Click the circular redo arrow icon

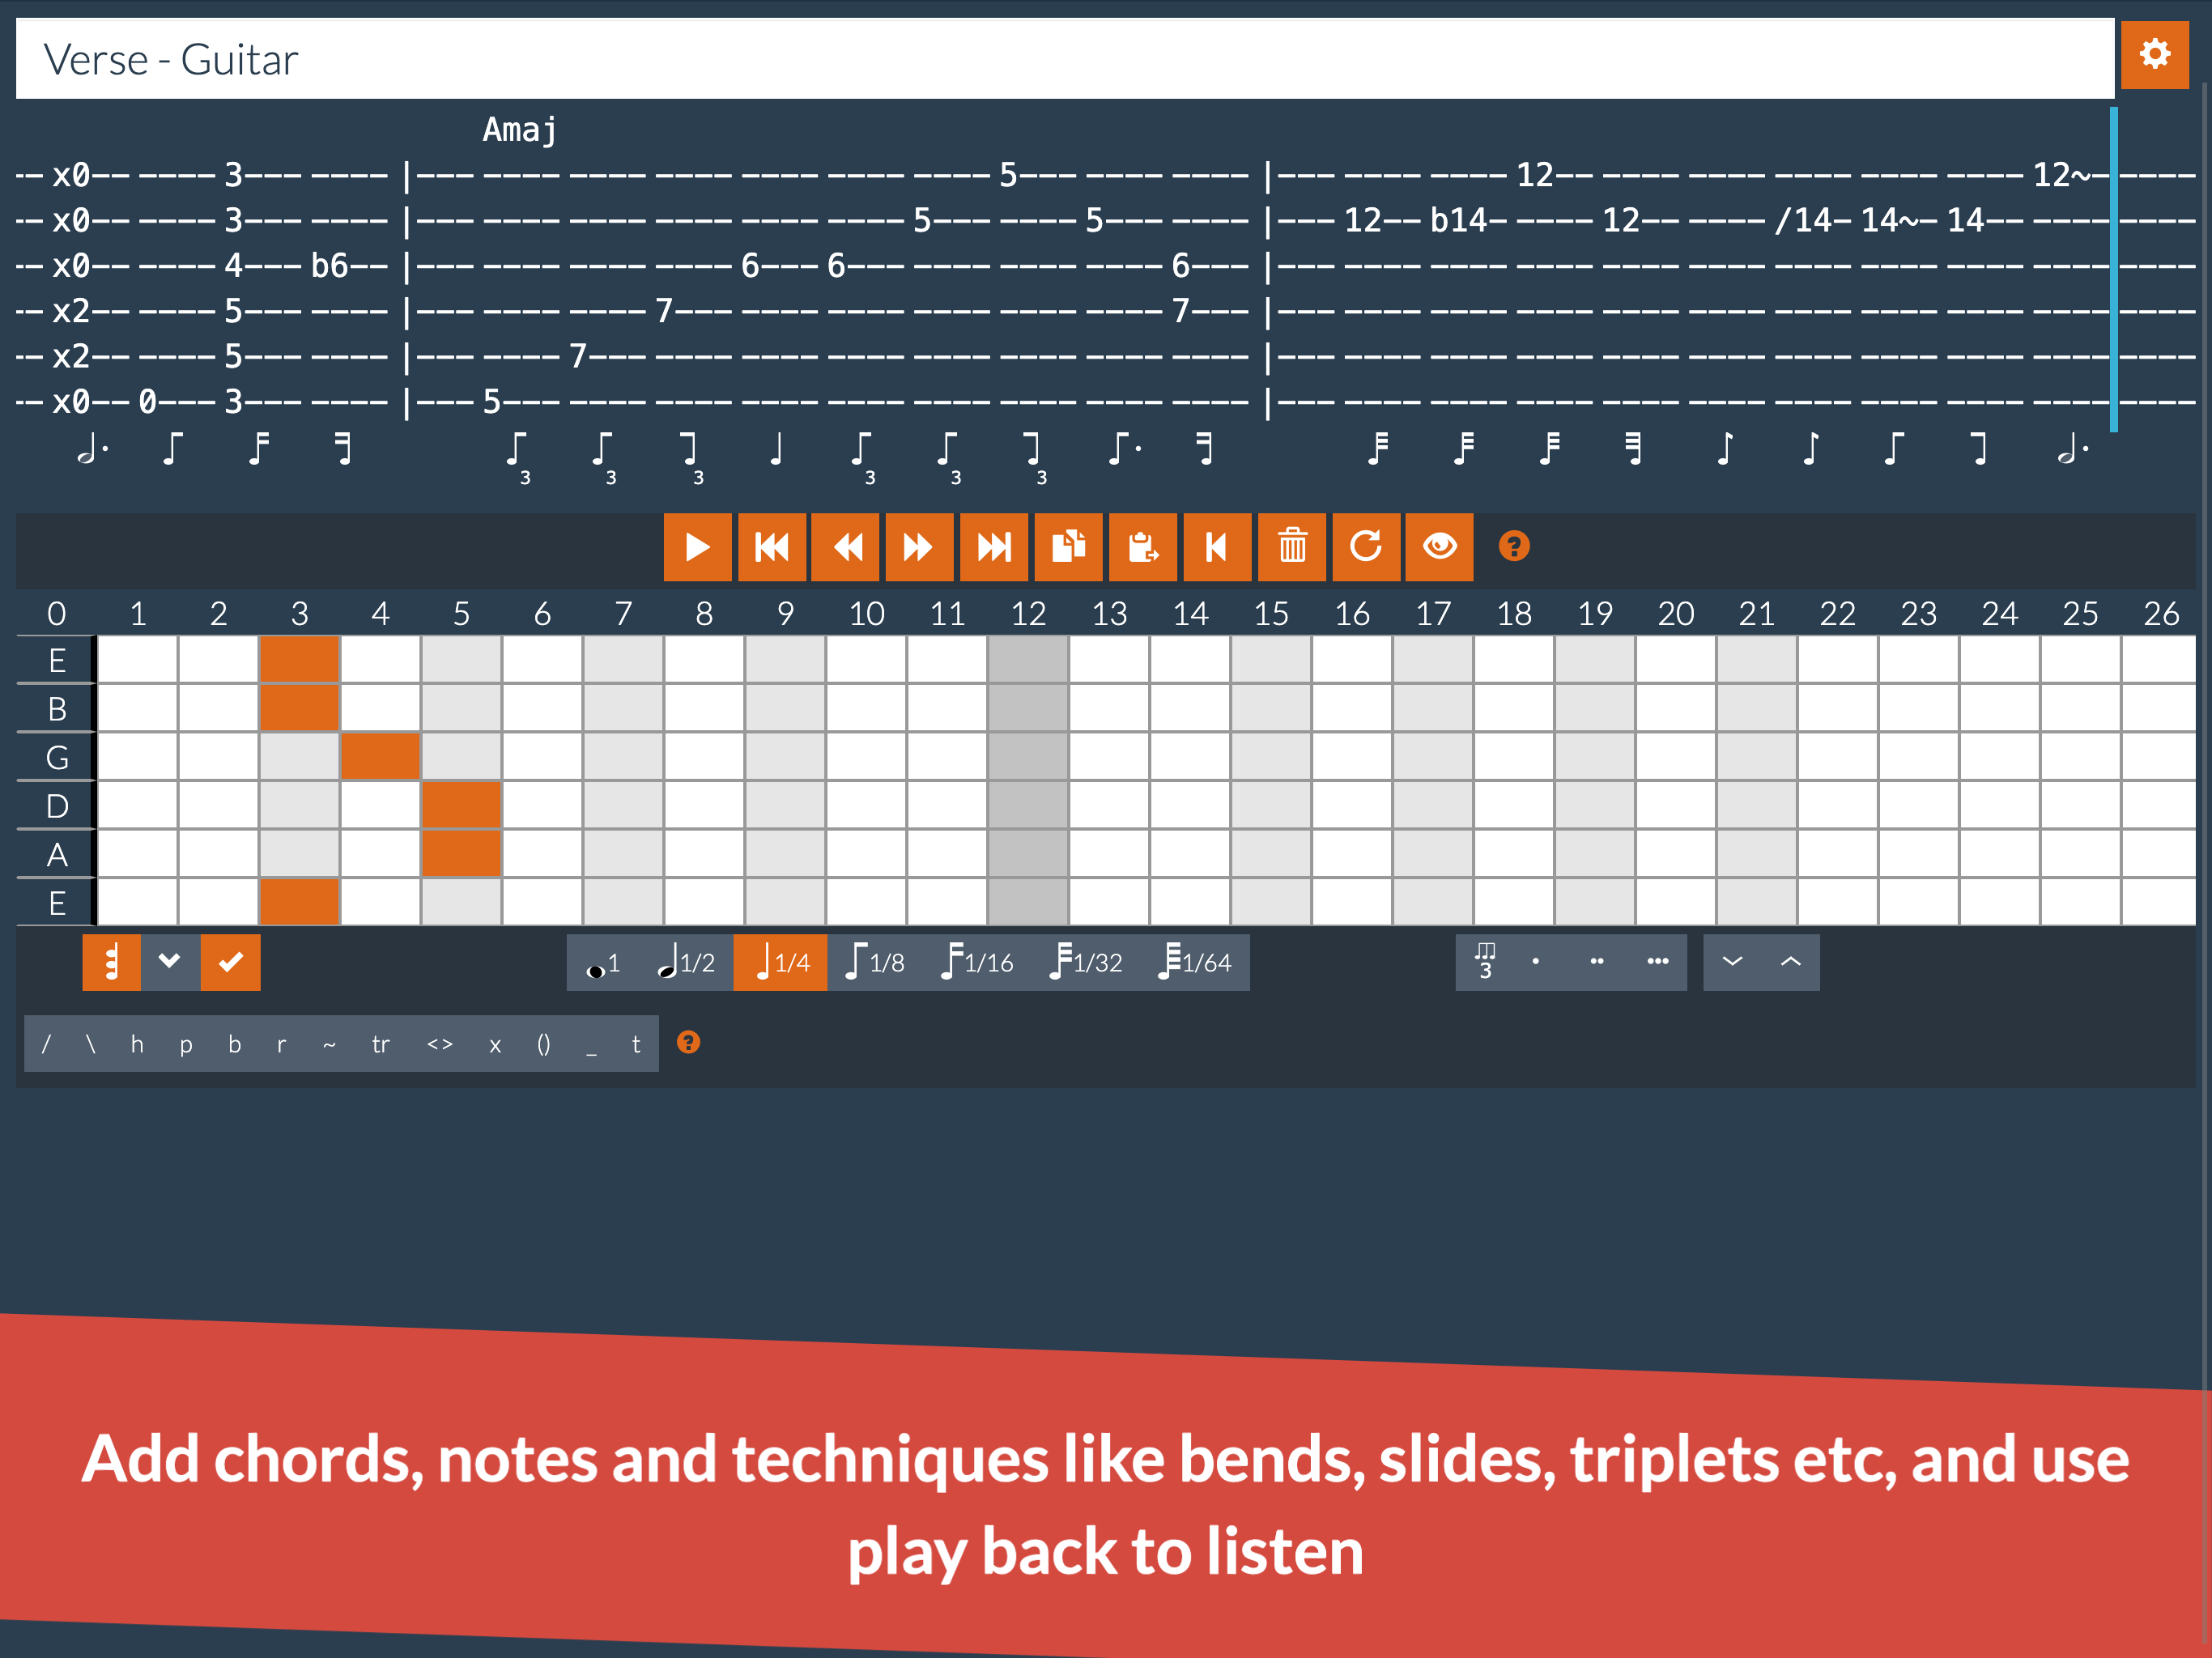[x=1366, y=547]
